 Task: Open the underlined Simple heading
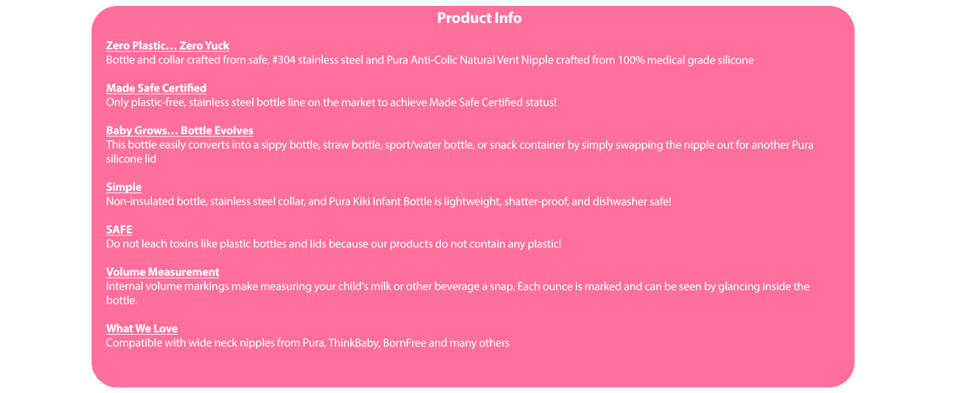click(x=124, y=187)
